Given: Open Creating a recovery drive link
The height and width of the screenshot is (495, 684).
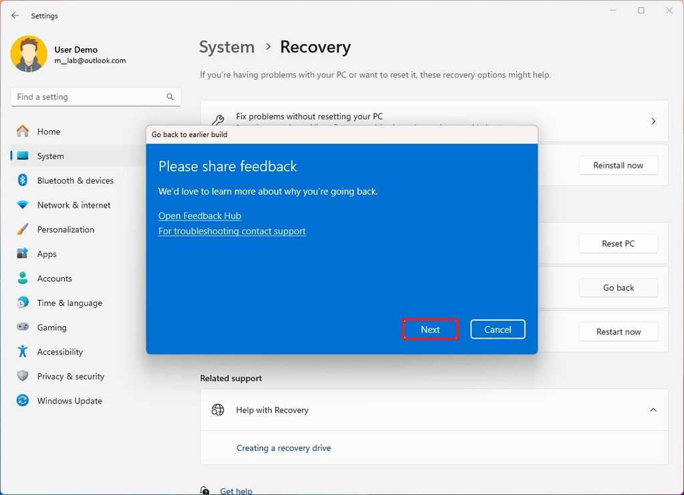Looking at the screenshot, I should [283, 448].
